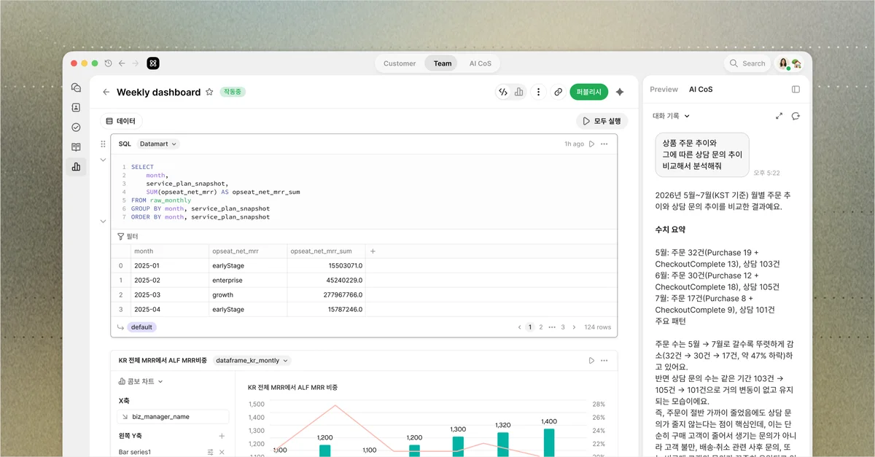Open the SQL cell more options ellipsis
875x457 pixels.
tap(604, 144)
